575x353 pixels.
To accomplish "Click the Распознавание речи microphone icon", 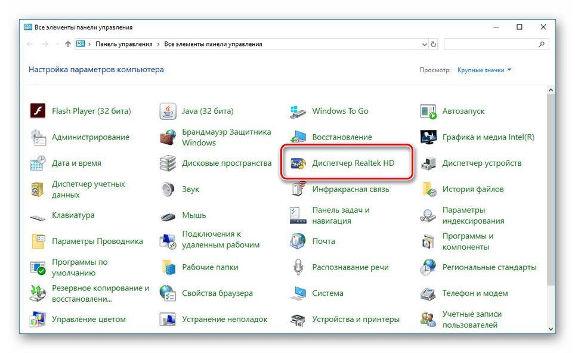I will pos(298,268).
